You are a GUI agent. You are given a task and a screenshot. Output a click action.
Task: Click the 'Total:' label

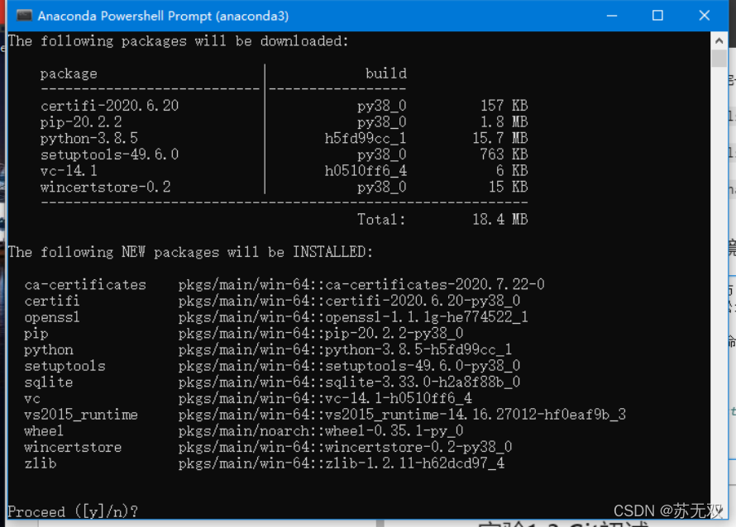[381, 220]
